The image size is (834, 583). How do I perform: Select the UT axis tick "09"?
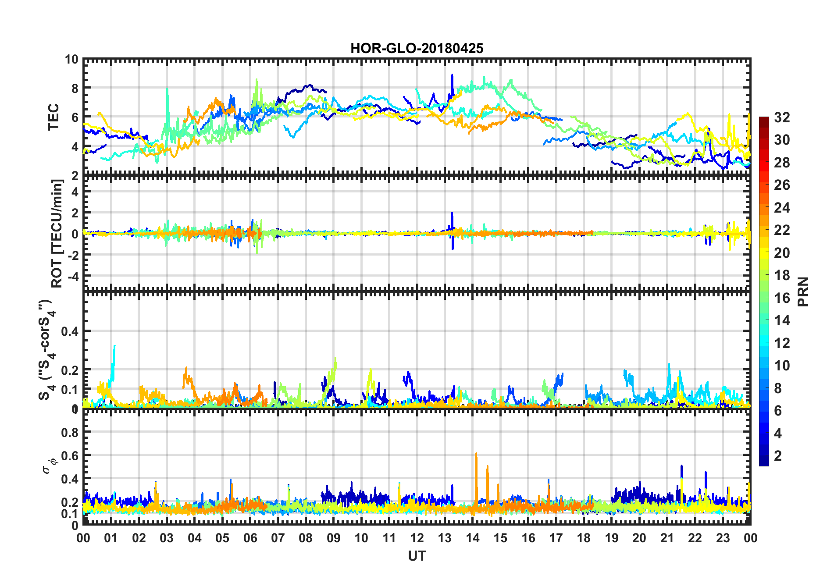(333, 538)
